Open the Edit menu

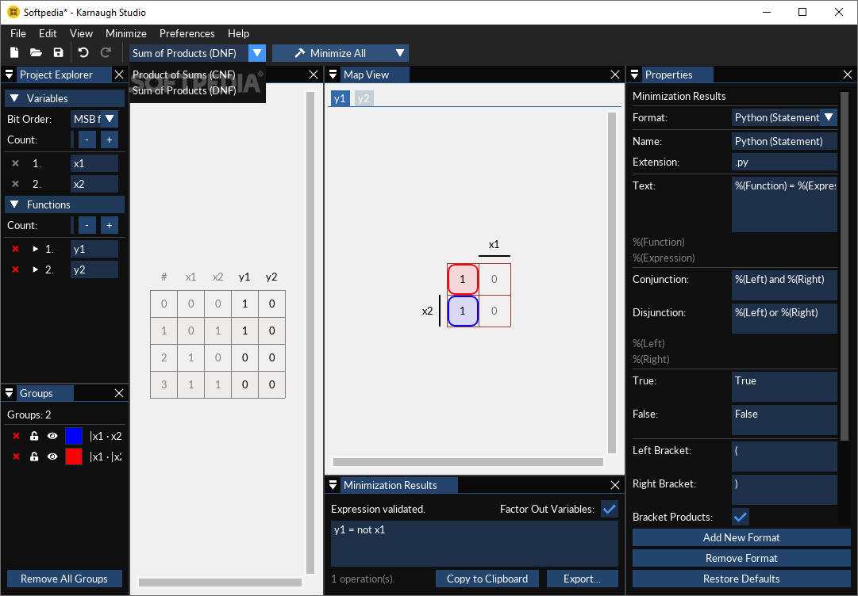point(48,33)
